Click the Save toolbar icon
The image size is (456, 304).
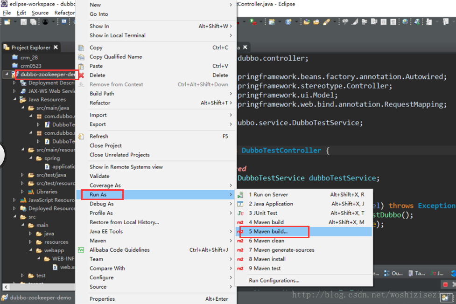click(x=24, y=22)
